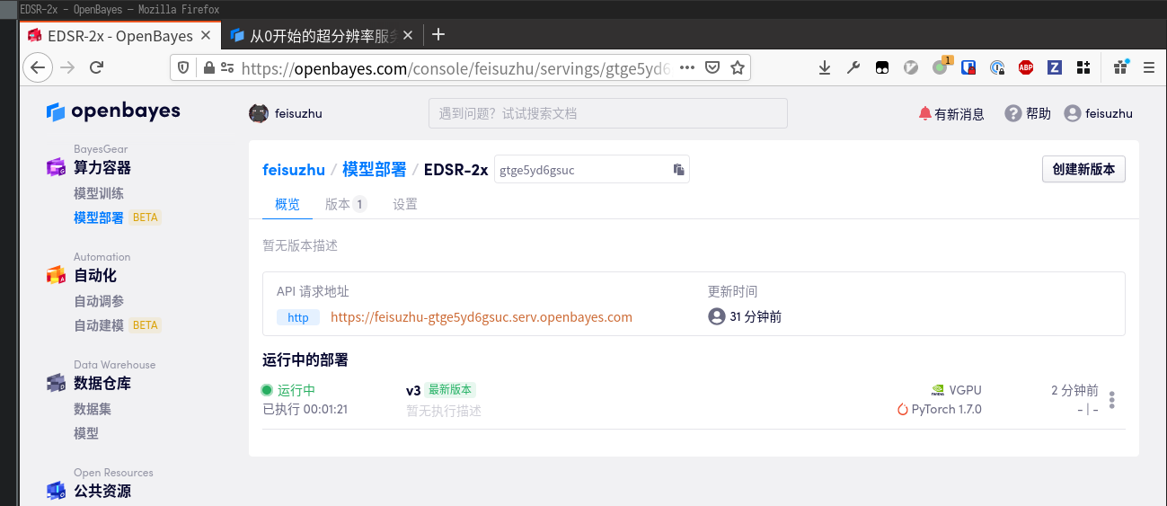1167x506 pixels.
Task: Click the copy icon beside gtge5yd6gsuc
Action: (x=679, y=170)
